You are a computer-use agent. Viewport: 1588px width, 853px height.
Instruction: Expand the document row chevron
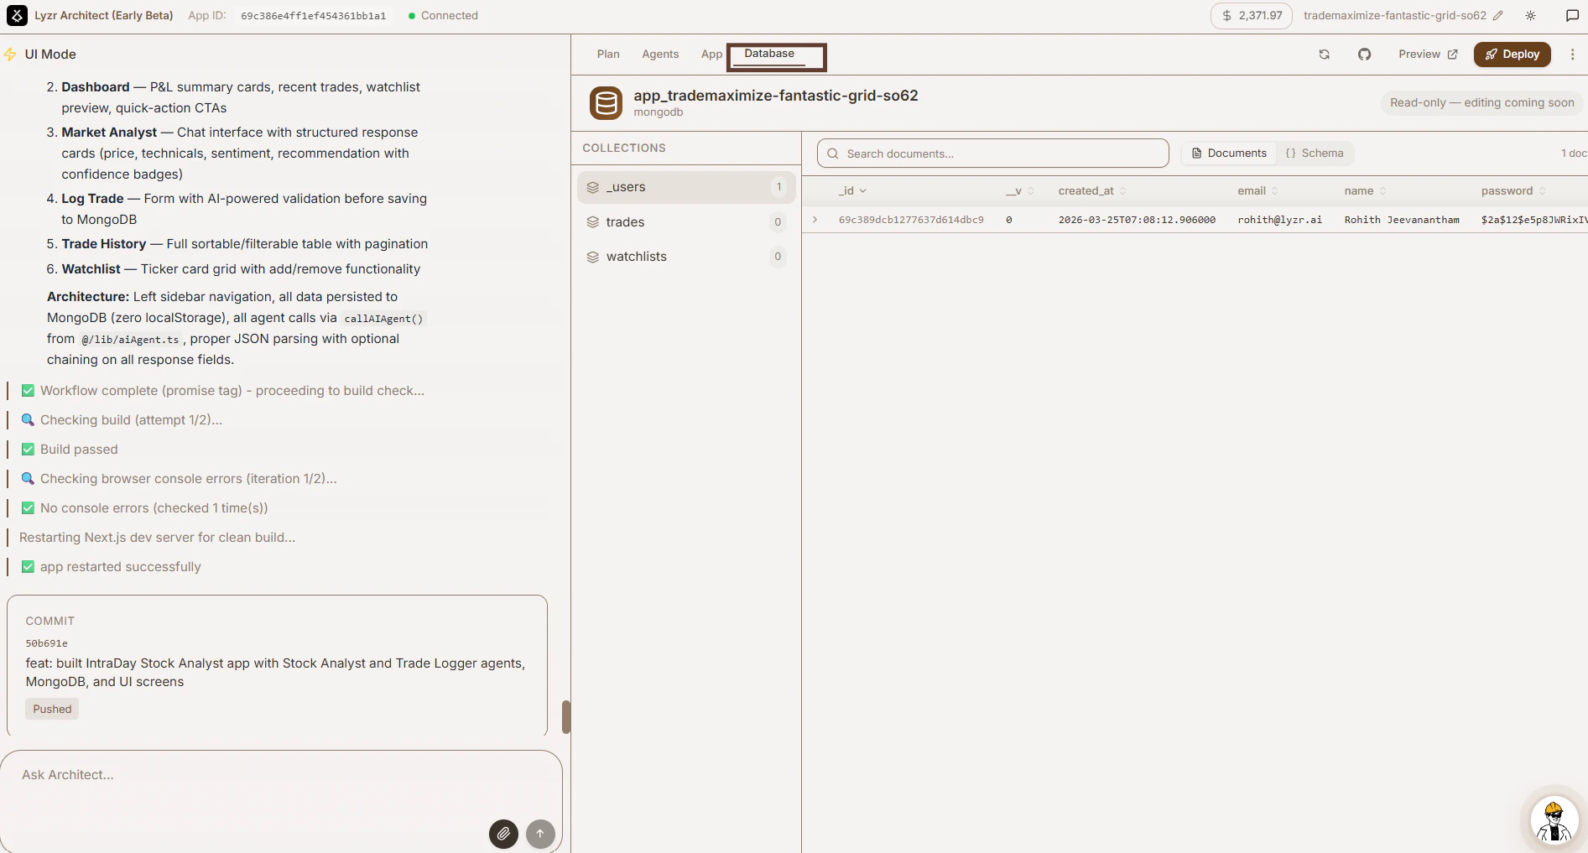tap(815, 220)
